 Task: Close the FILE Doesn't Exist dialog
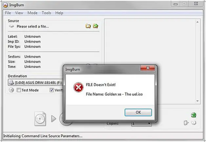[148, 68]
